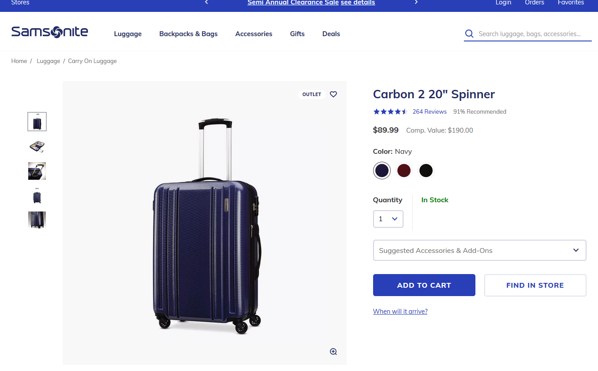Click the image zoom magnifier icon
Screen dimensions: 598x371
pos(333,351)
